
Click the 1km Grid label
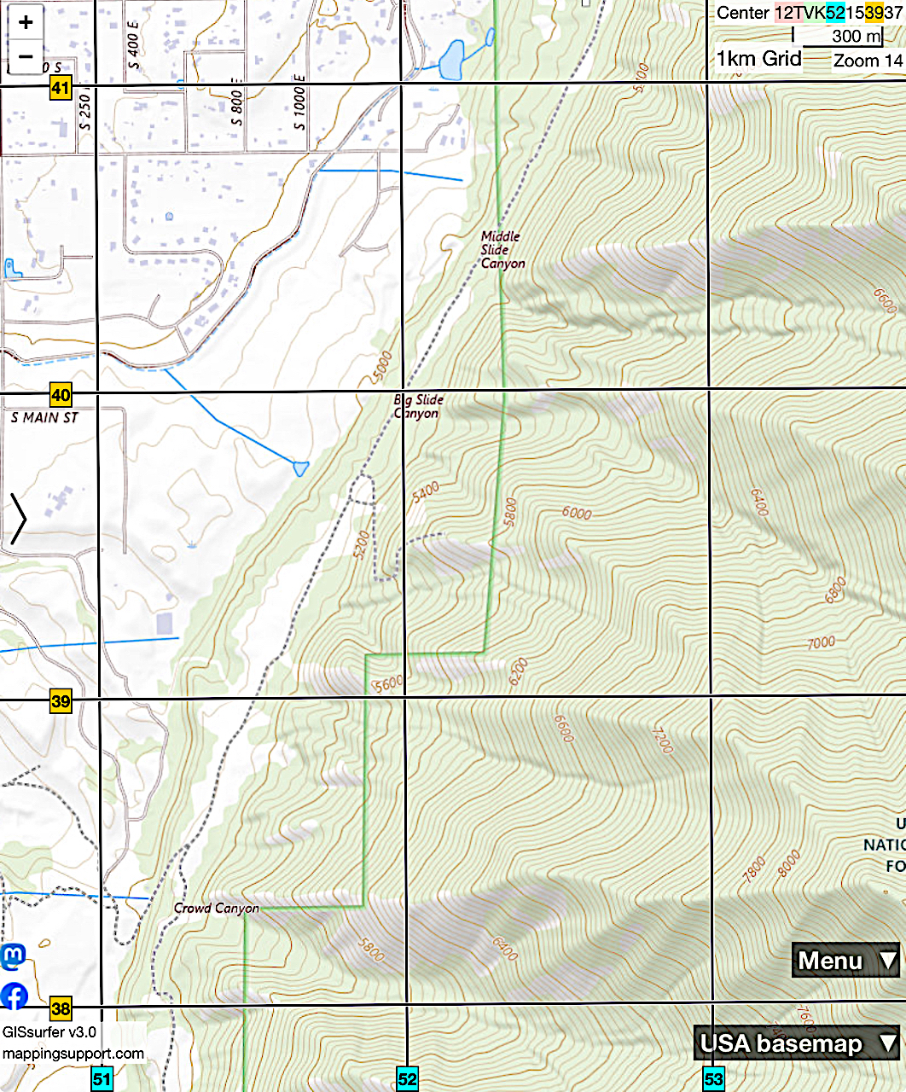point(758,59)
